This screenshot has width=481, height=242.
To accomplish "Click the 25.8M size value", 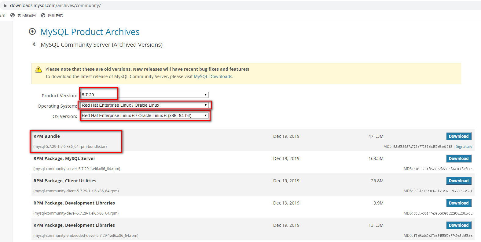I will pyautogui.click(x=377, y=181).
